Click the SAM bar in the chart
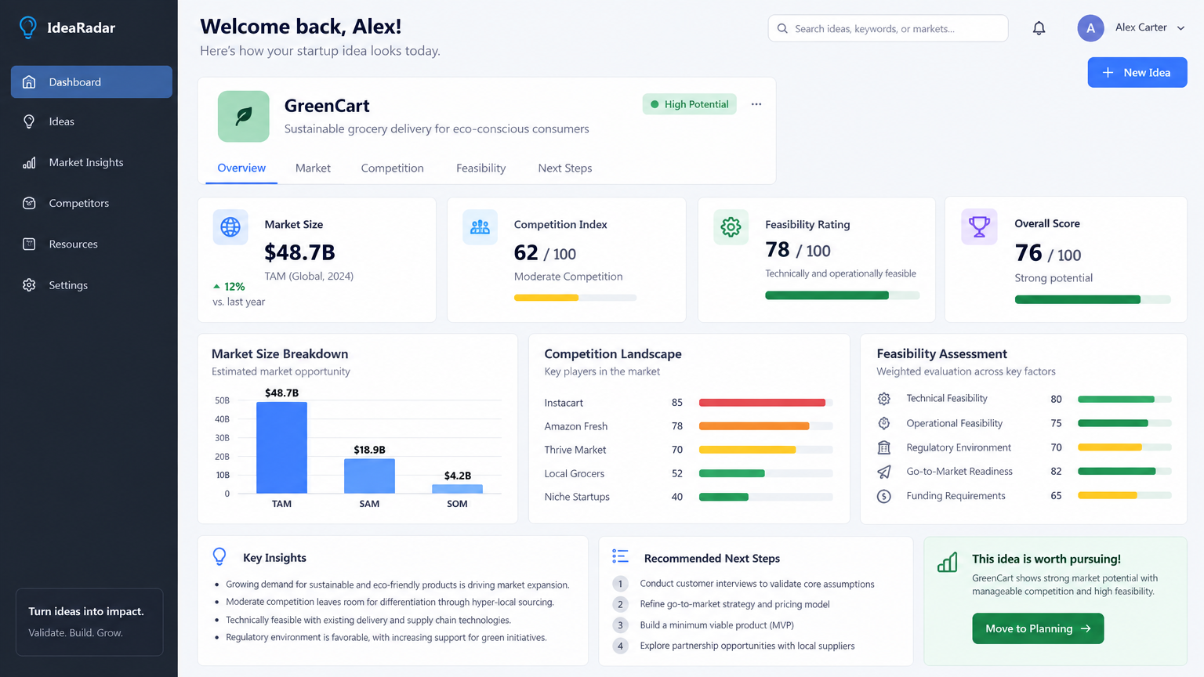The width and height of the screenshot is (1204, 677). (369, 476)
